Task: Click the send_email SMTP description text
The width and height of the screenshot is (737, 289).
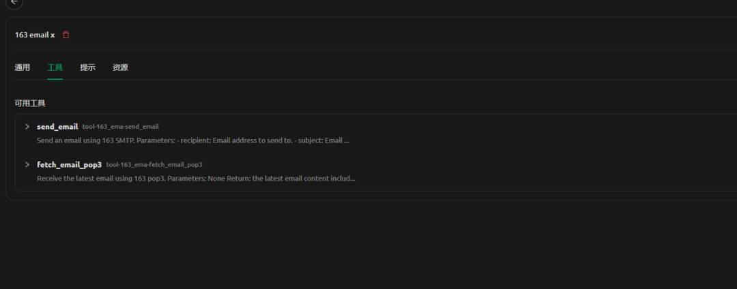Action: [x=192, y=140]
